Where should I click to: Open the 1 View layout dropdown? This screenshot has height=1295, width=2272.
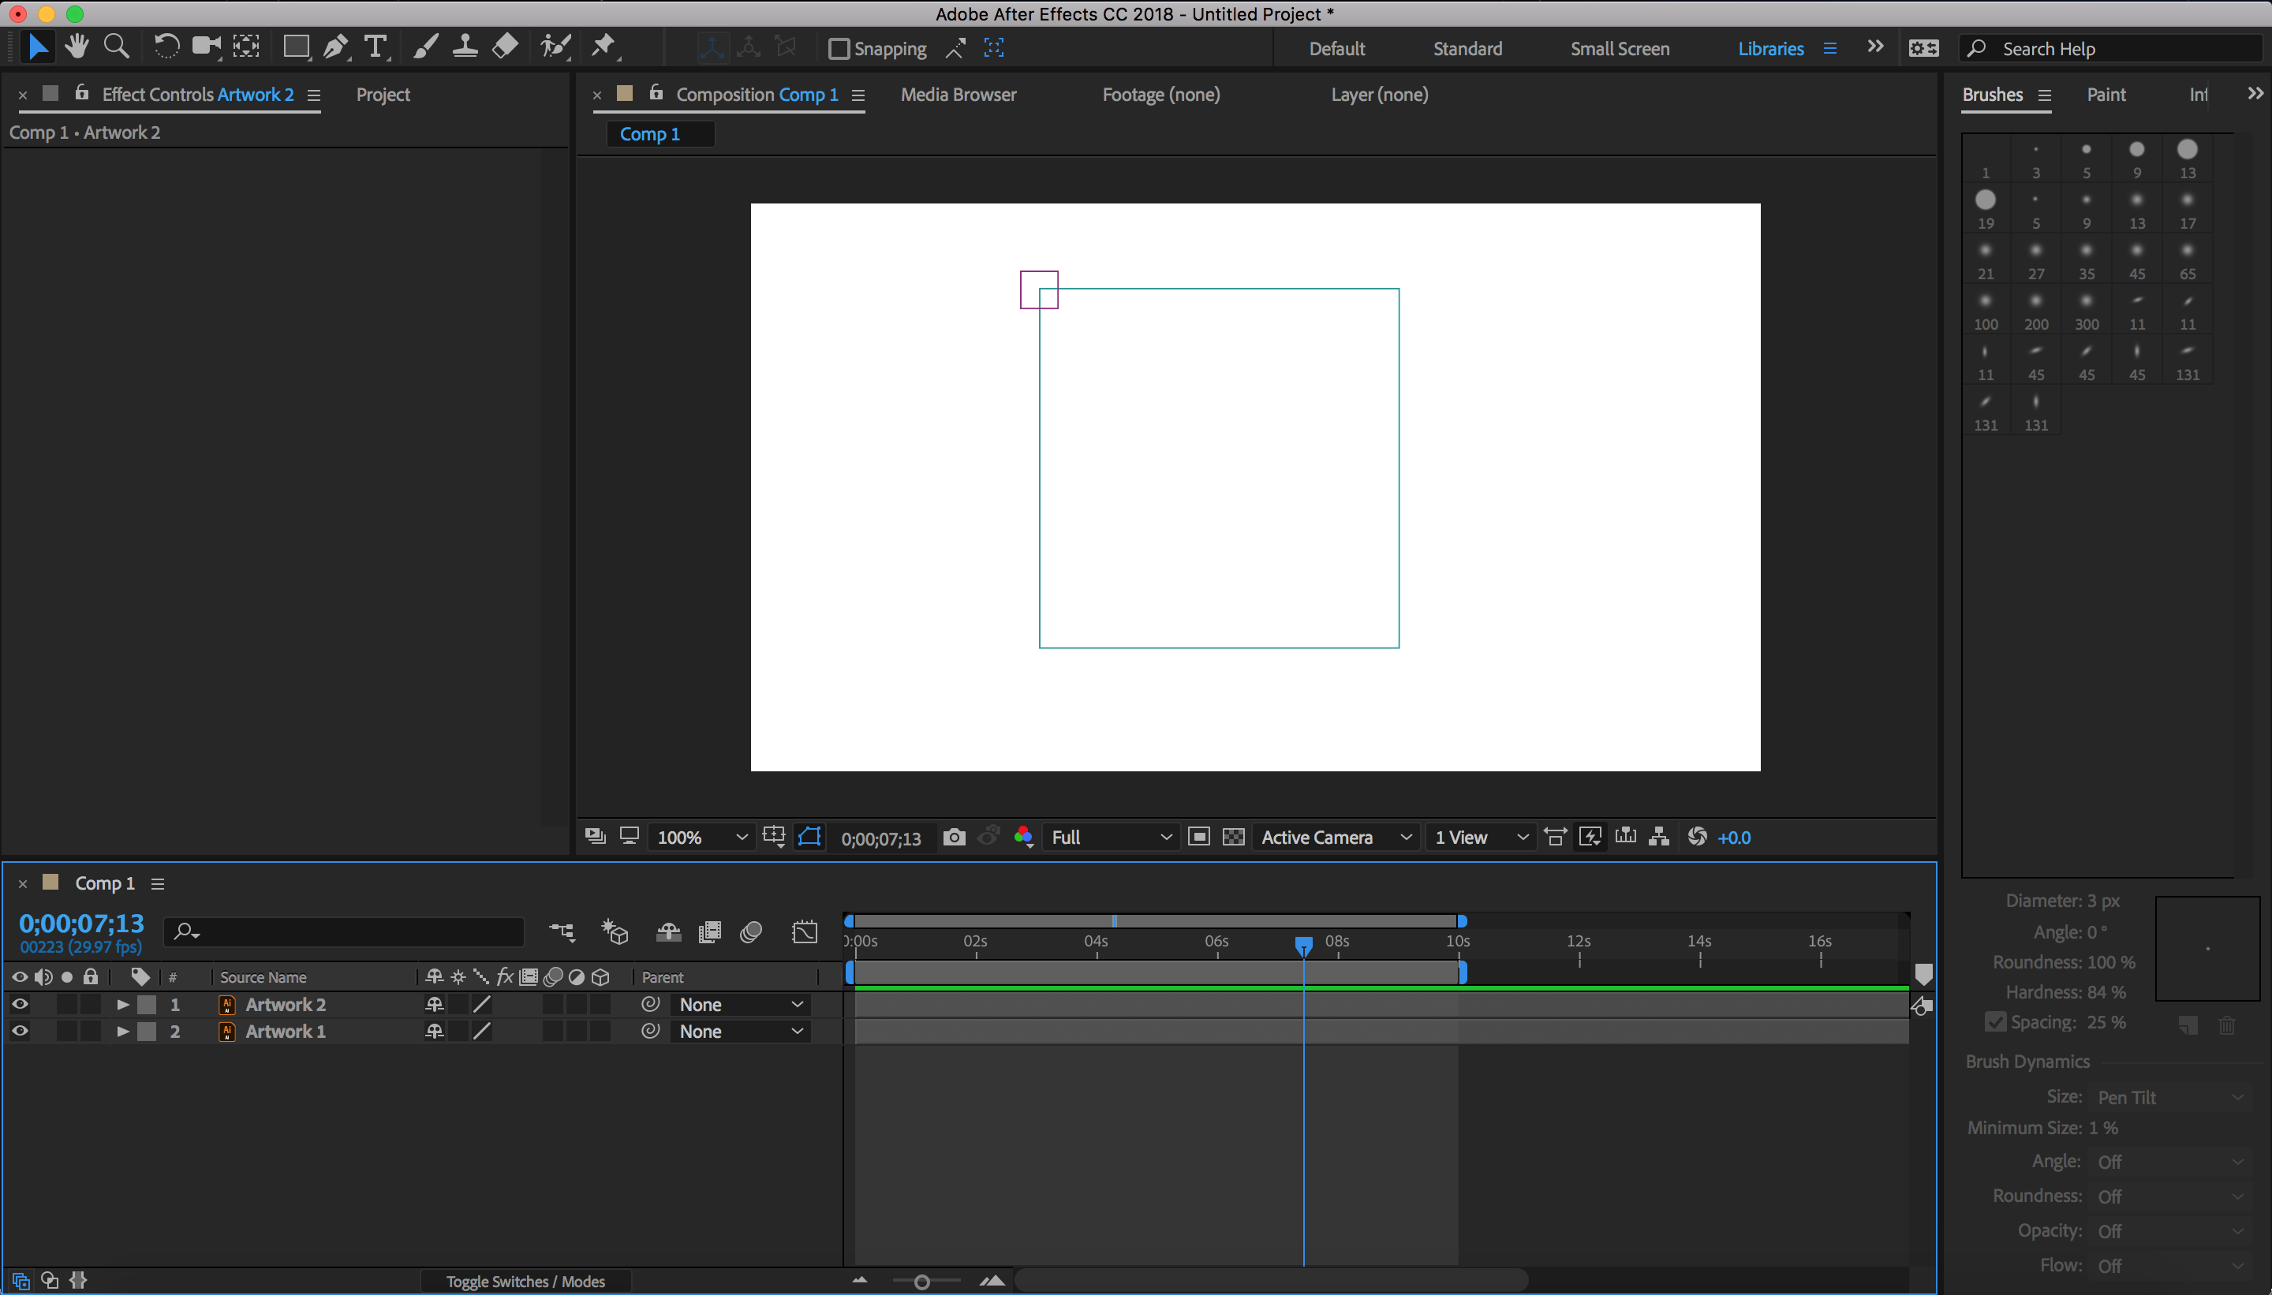1480,838
